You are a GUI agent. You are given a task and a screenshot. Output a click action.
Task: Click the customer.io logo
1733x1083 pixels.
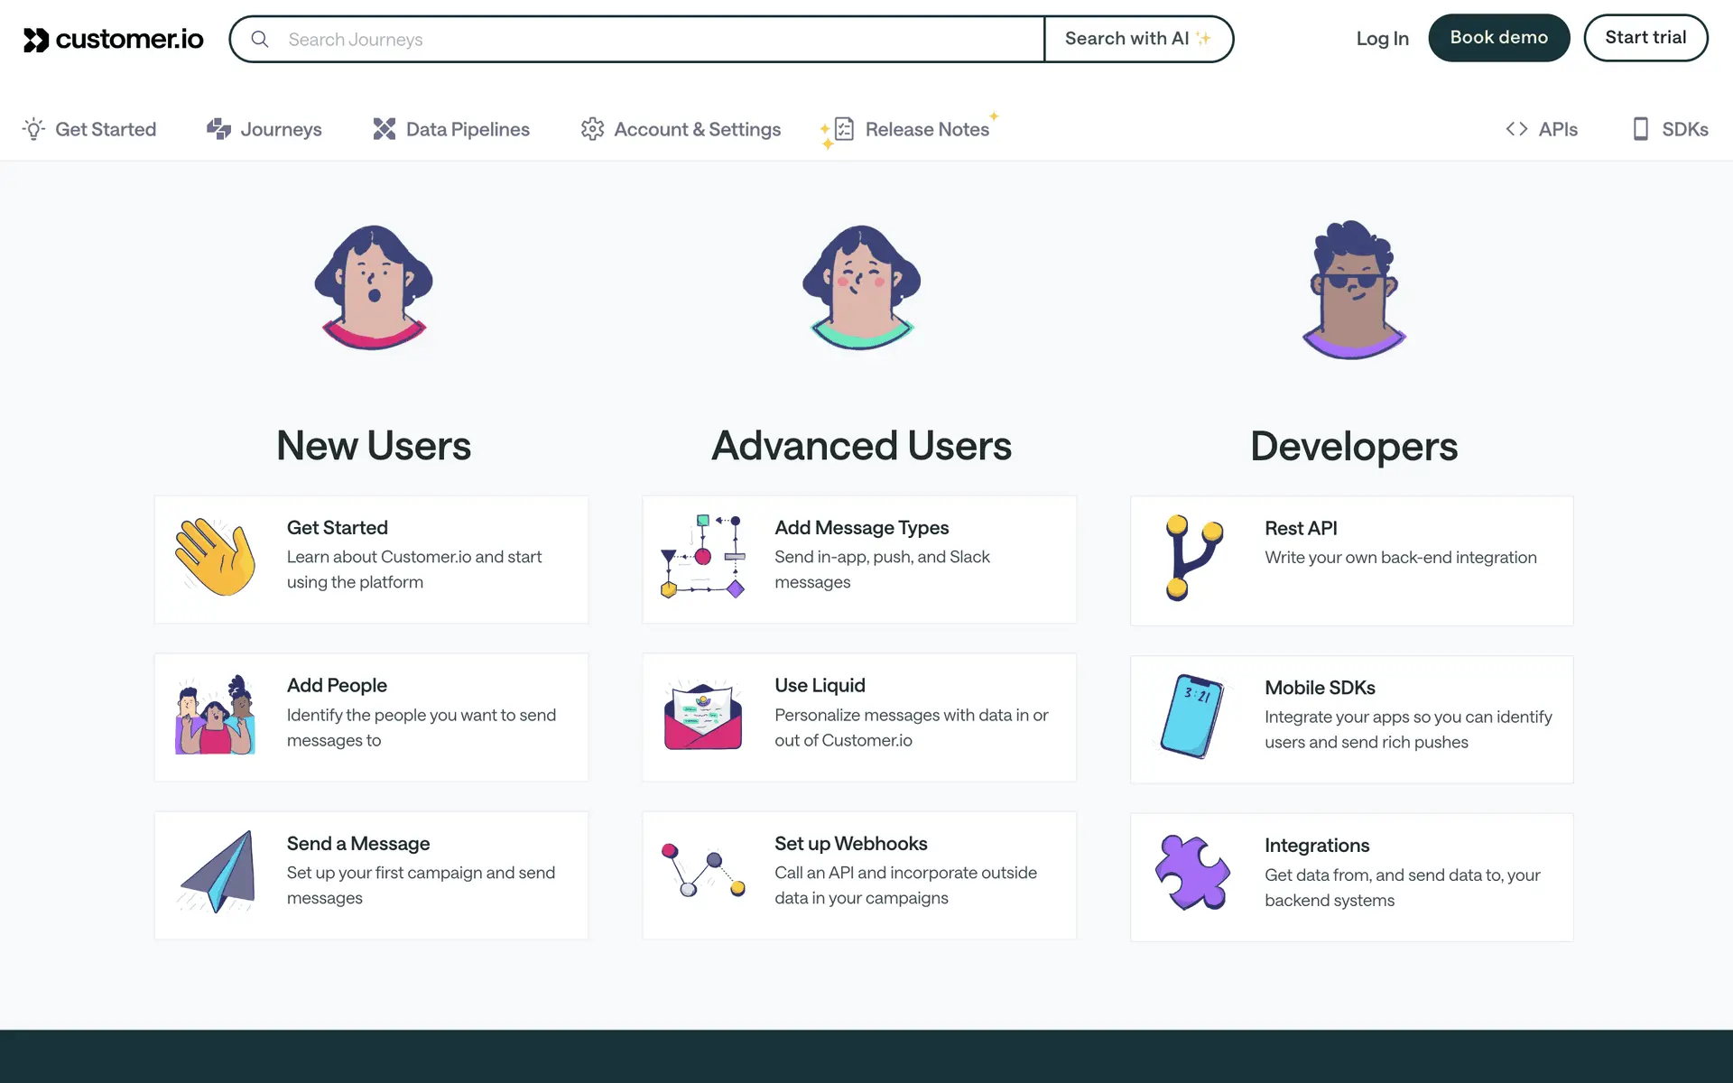click(113, 39)
